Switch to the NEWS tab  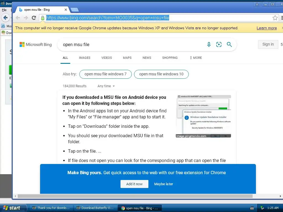pos(147,58)
